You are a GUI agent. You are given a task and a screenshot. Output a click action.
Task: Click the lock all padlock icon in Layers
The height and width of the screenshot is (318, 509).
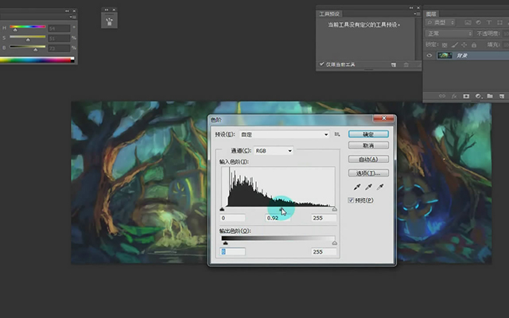474,45
